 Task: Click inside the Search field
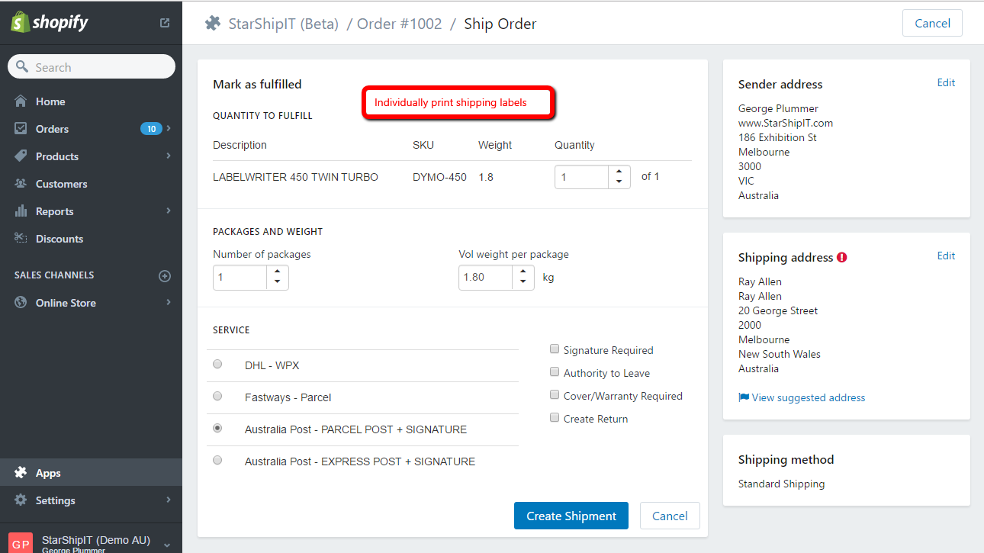click(x=92, y=66)
